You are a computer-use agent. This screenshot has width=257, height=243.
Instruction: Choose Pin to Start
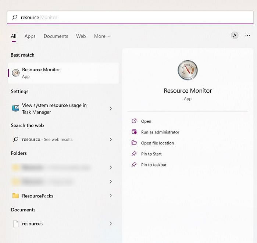151,154
